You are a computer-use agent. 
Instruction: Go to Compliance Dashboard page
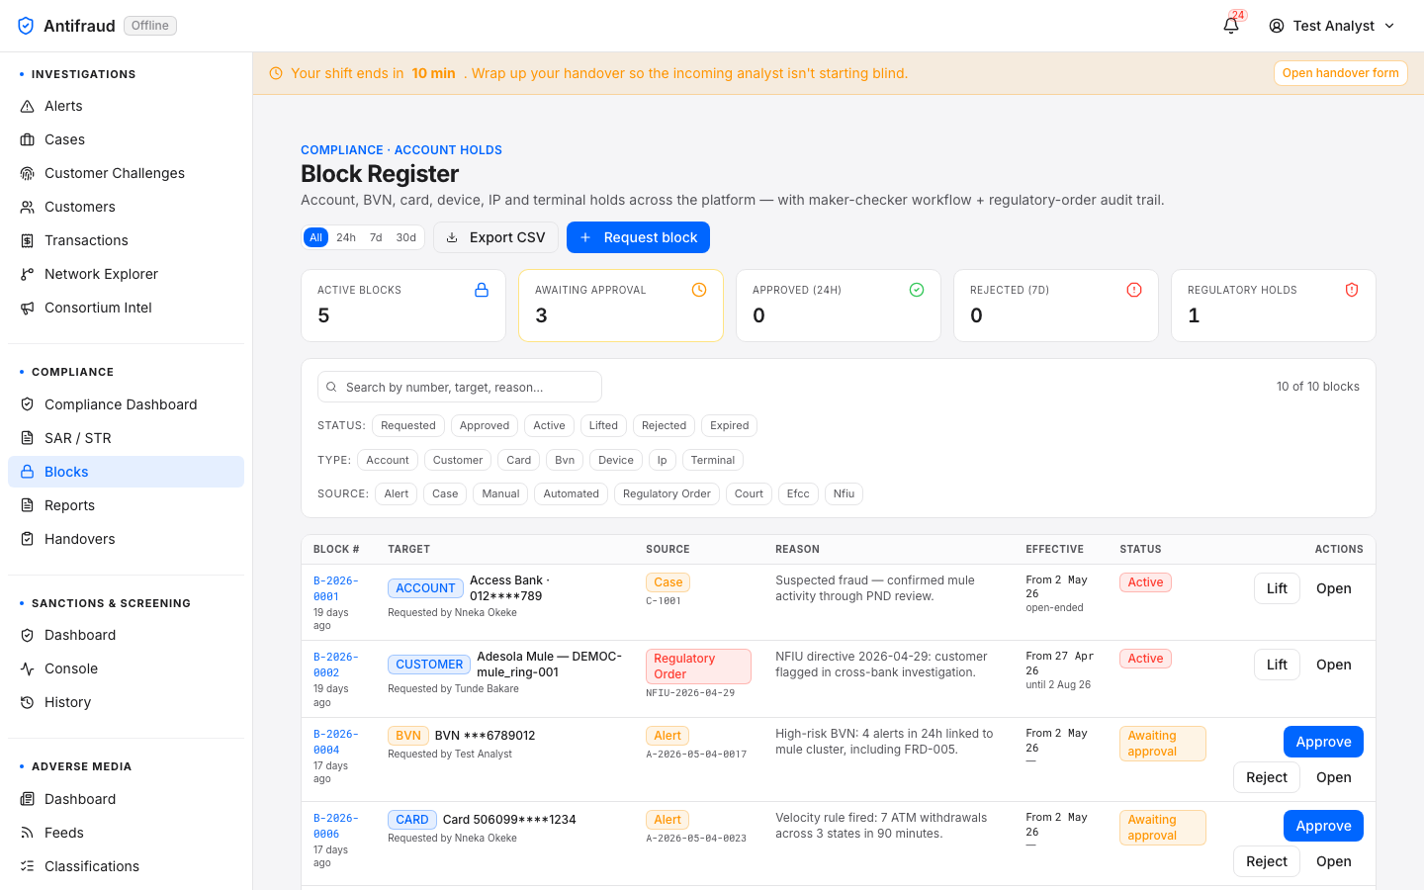(x=126, y=404)
